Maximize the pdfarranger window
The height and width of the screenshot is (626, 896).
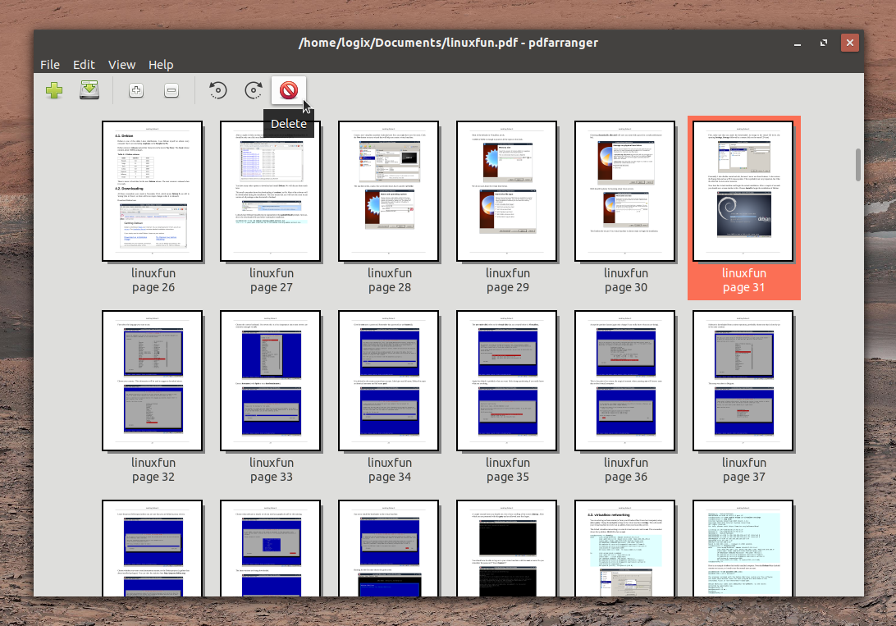click(x=824, y=43)
